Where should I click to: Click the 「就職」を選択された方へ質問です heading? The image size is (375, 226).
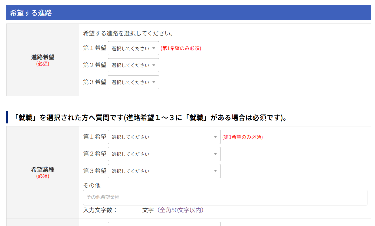point(150,117)
